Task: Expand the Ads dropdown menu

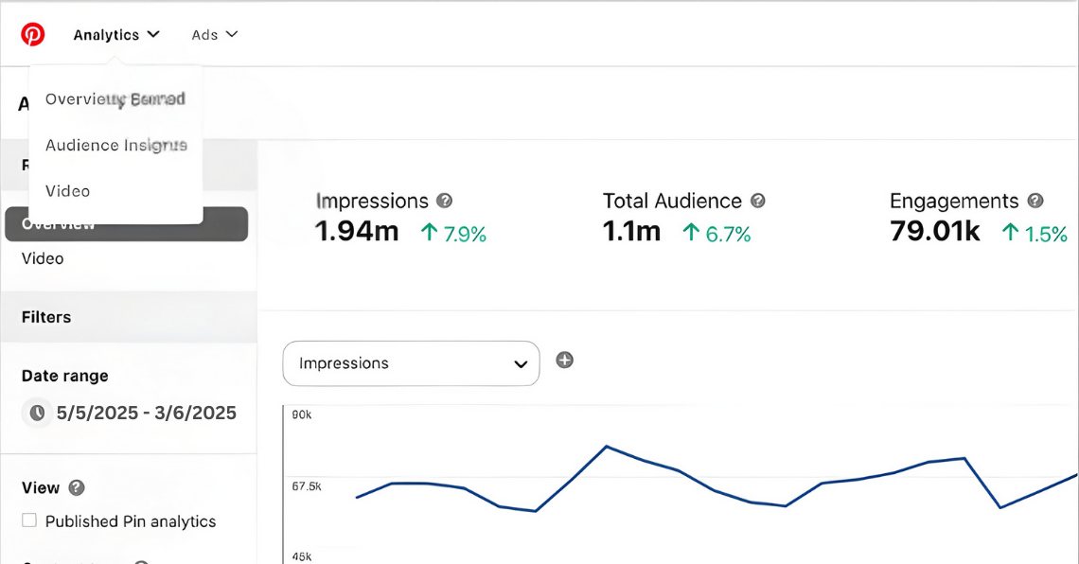Action: [214, 35]
